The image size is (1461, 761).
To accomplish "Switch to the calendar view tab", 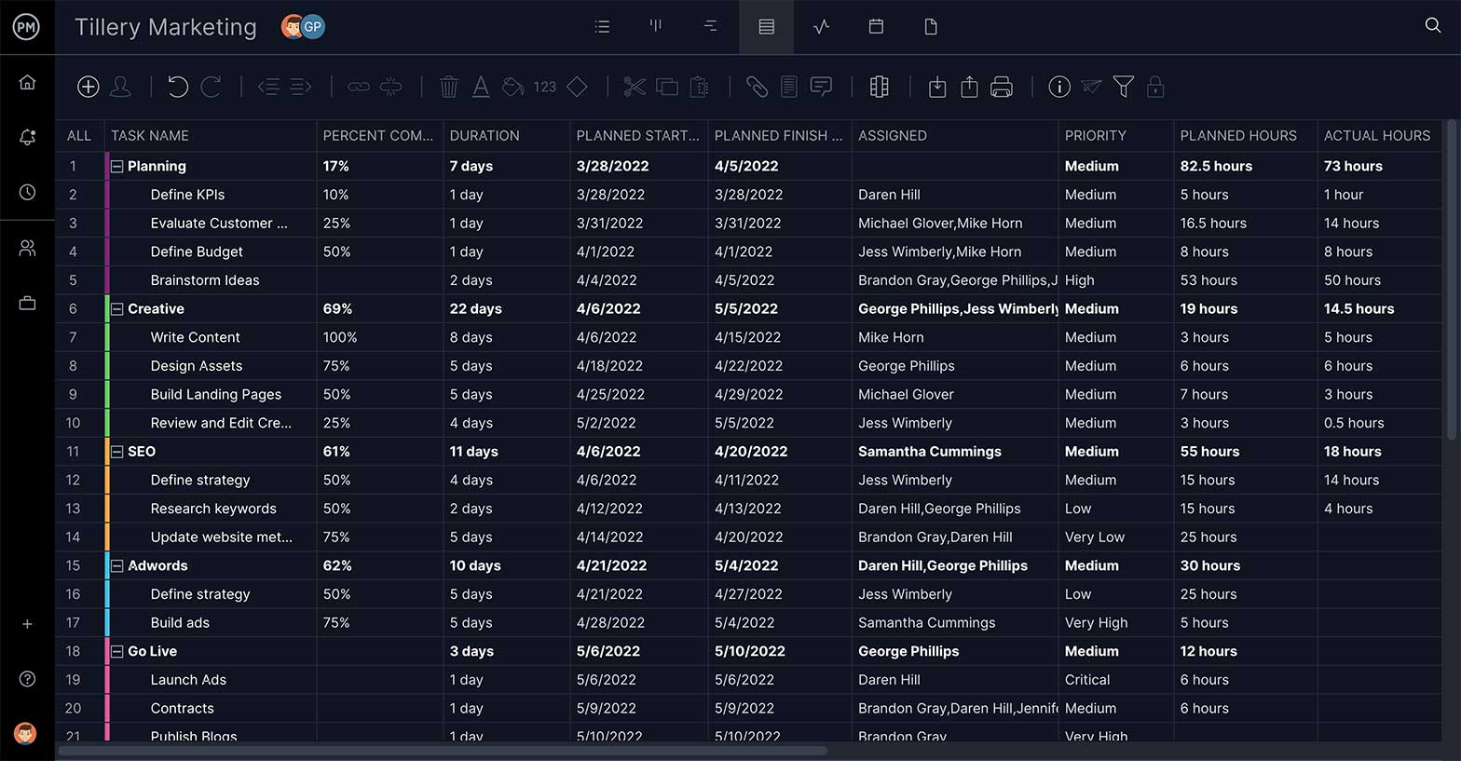I will [876, 27].
